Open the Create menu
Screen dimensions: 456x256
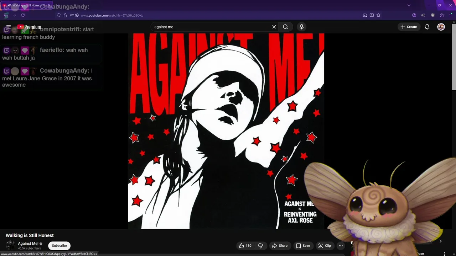point(409,27)
